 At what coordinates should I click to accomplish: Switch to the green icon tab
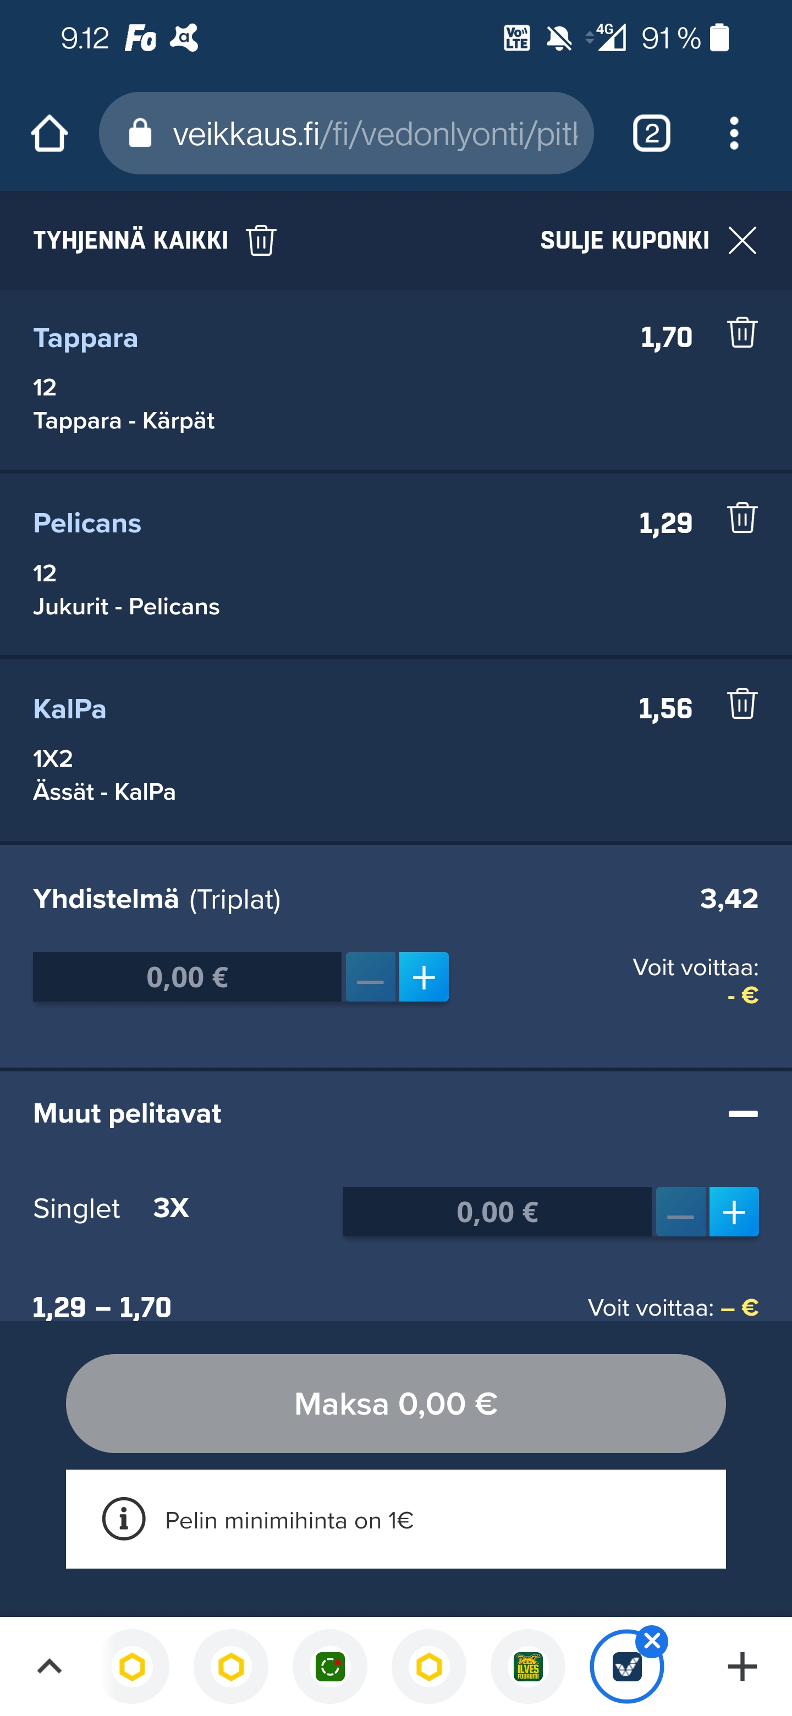(329, 1667)
